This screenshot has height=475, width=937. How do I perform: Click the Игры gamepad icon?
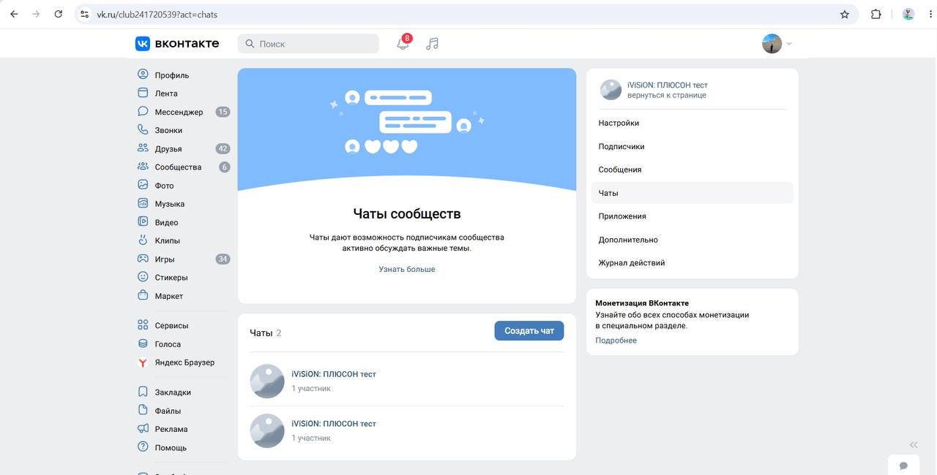pos(143,259)
